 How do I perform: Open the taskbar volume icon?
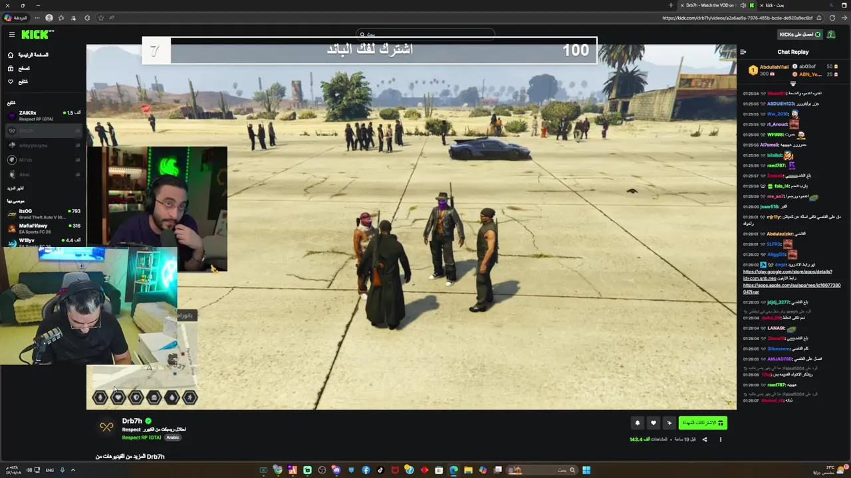coord(28,470)
